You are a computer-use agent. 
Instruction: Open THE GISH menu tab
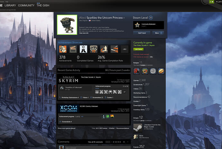pos(43,5)
